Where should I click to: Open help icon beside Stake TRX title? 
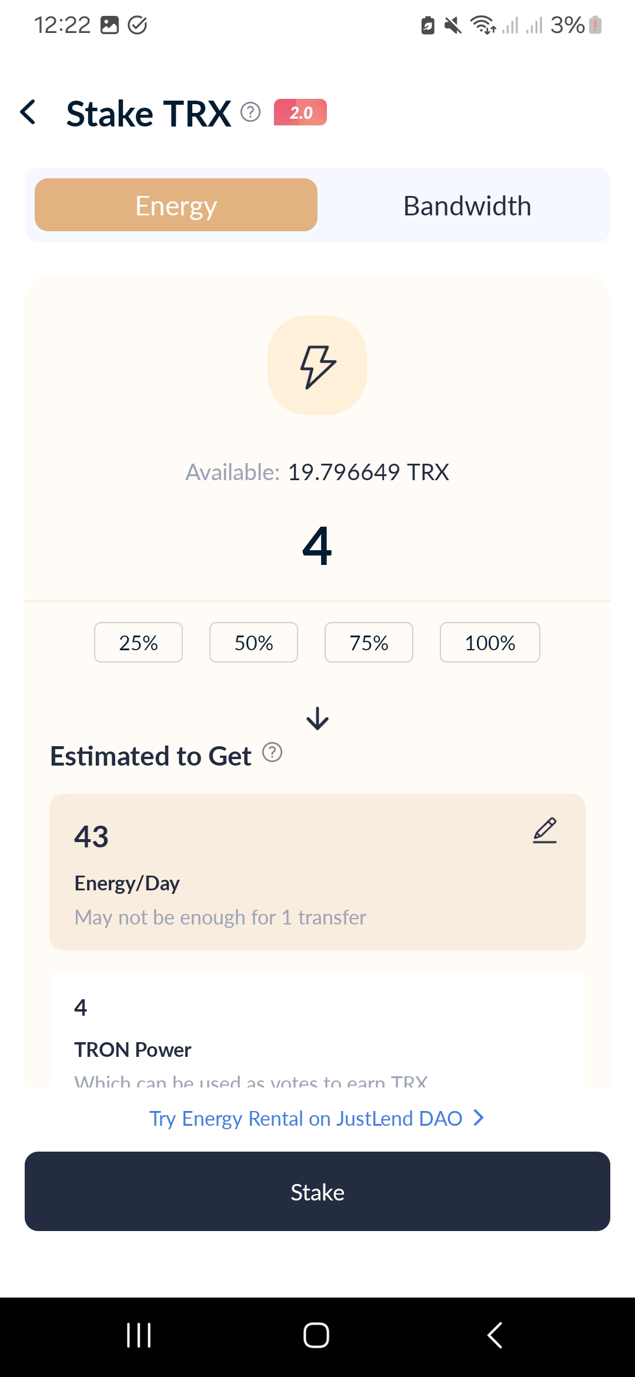(250, 111)
